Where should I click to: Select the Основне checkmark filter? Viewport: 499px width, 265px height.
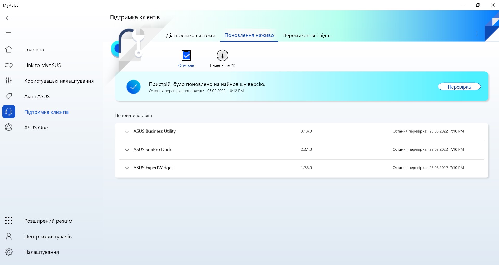186,56
